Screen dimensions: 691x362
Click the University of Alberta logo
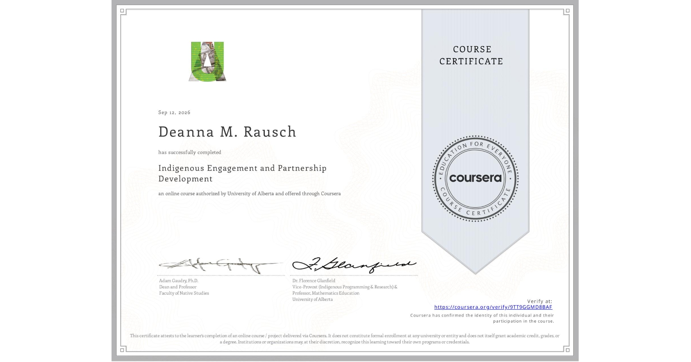pos(207,62)
